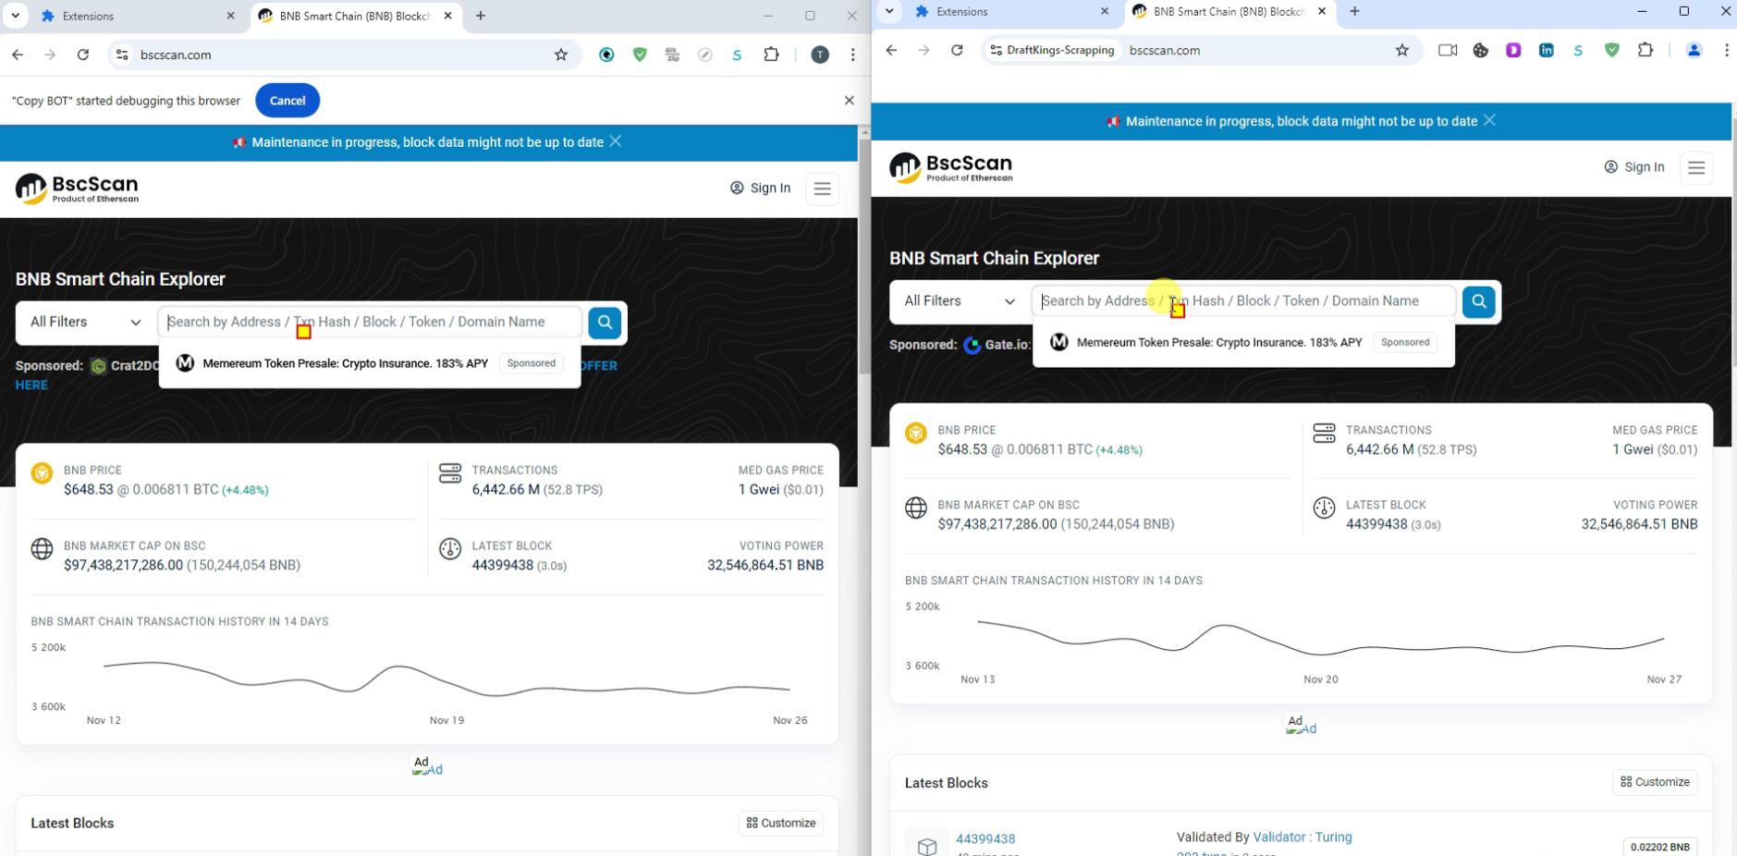Click BNB price value in left window
This screenshot has width=1737, height=856.
click(x=89, y=490)
